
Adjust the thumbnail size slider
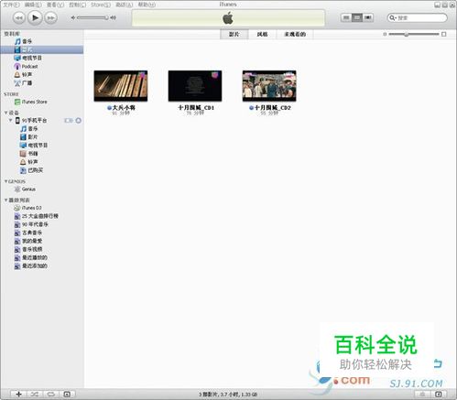[414, 34]
